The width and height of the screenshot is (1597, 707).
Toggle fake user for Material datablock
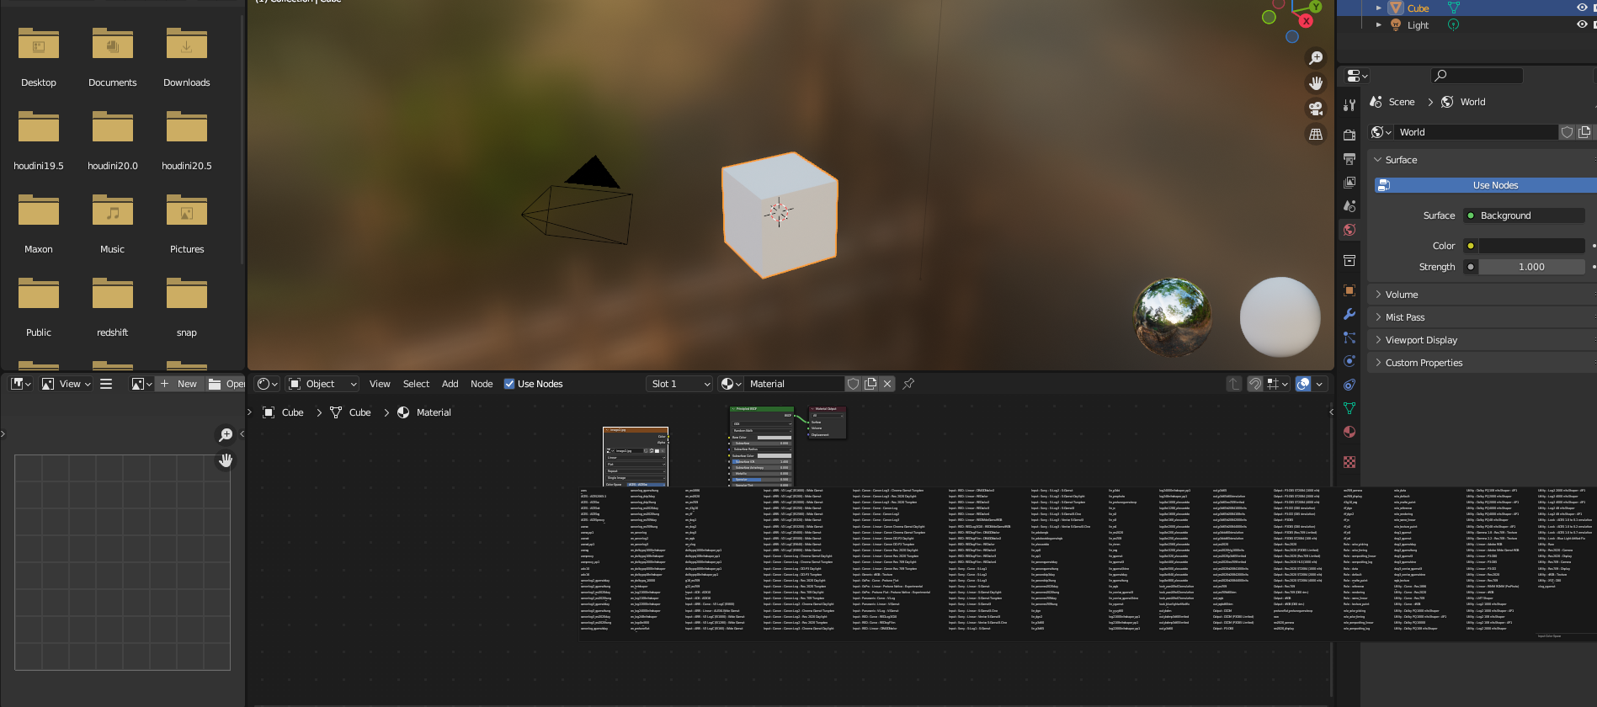click(853, 384)
